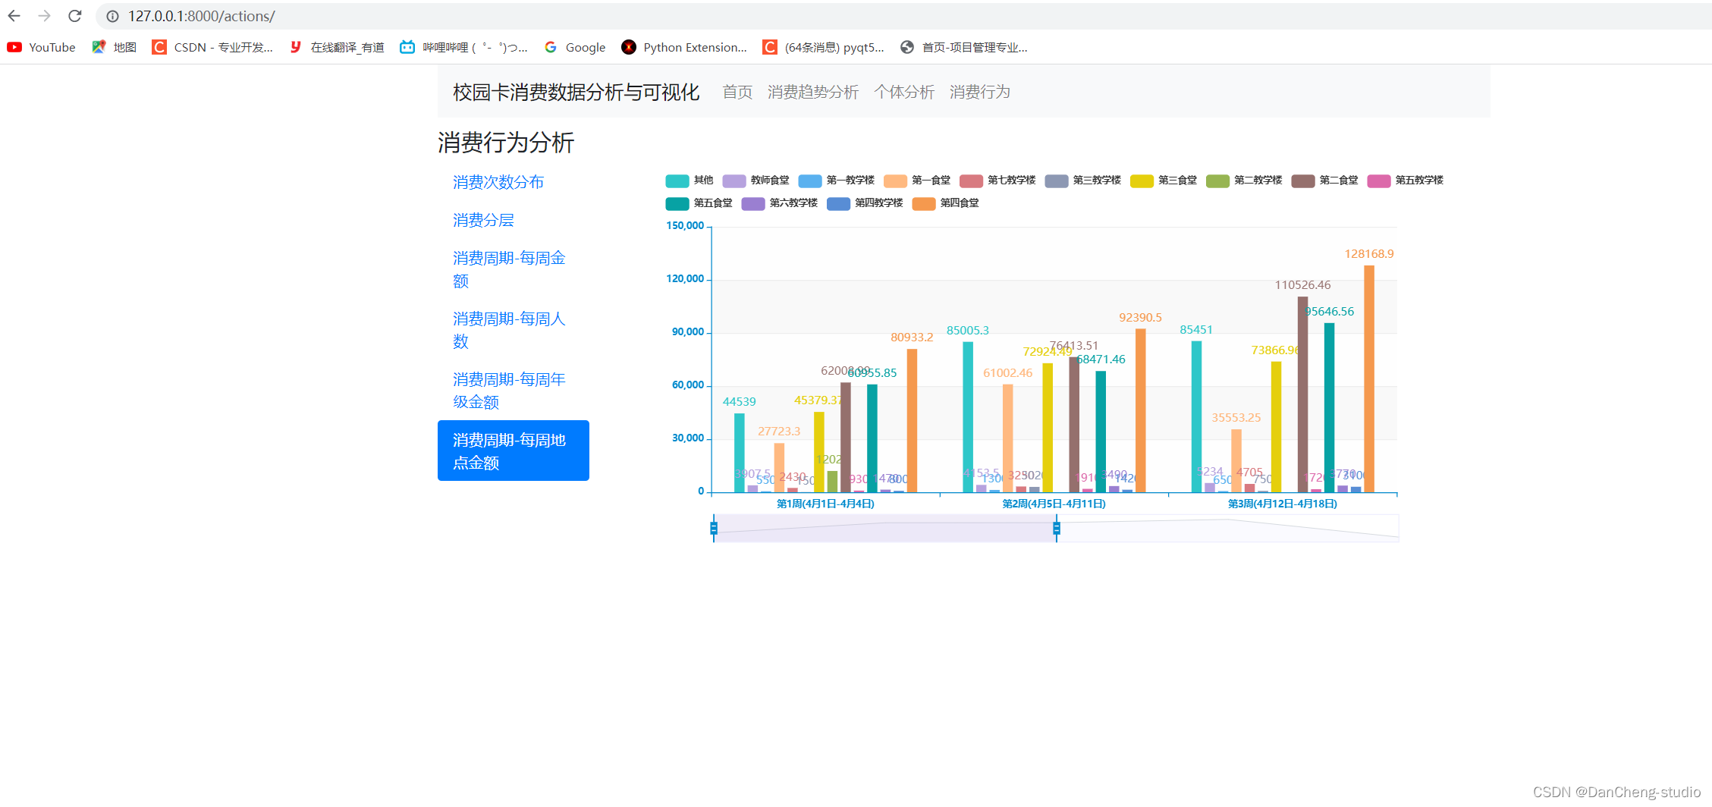Open 消费趋势分析 in the navbar
Viewport: 1712px width, 807px height.
tap(812, 92)
